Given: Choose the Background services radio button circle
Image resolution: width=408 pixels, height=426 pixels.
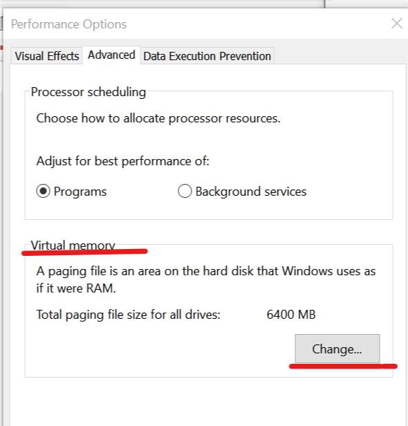Looking at the screenshot, I should 185,191.
